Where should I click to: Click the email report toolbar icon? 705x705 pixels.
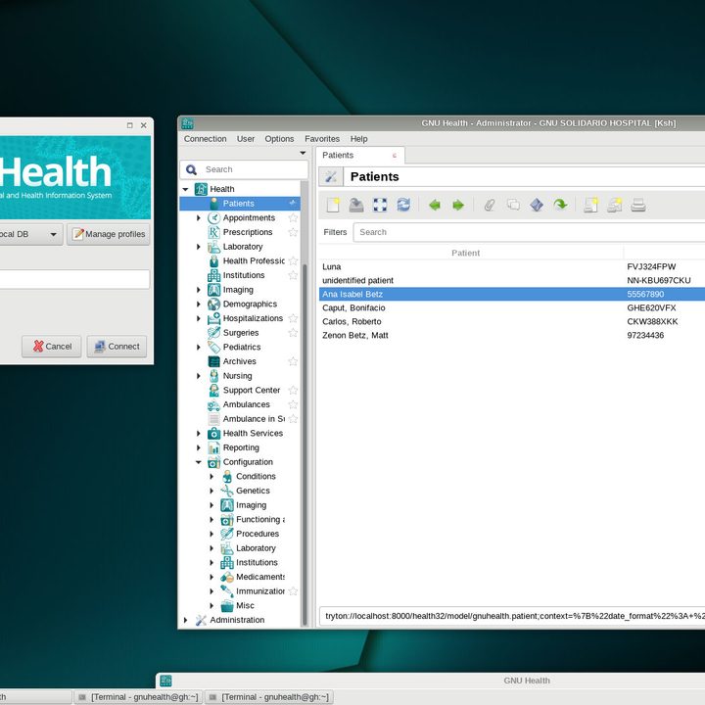615,205
